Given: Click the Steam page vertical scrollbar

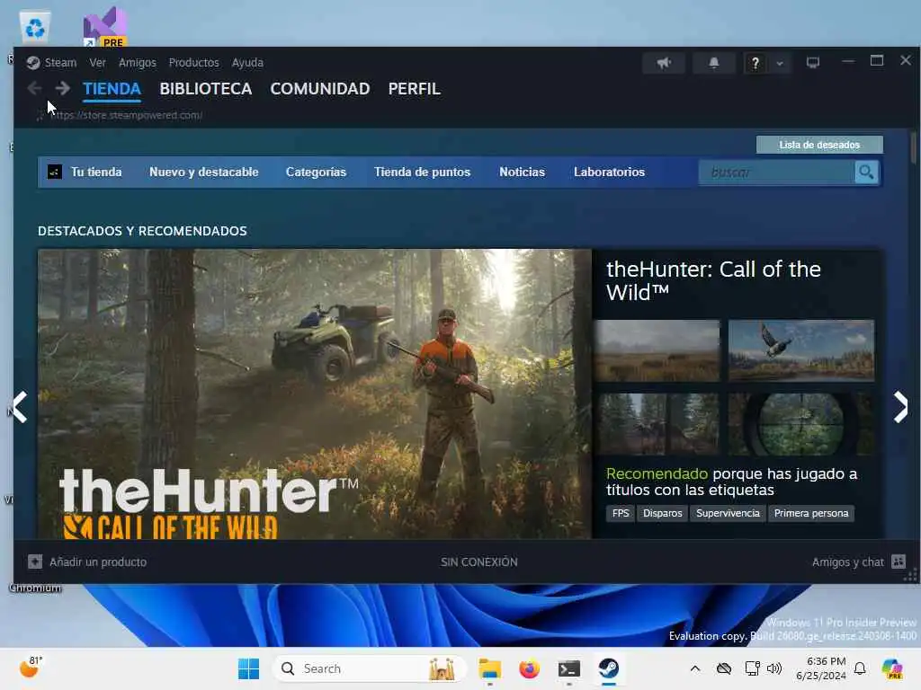Looking at the screenshot, I should coord(914,148).
